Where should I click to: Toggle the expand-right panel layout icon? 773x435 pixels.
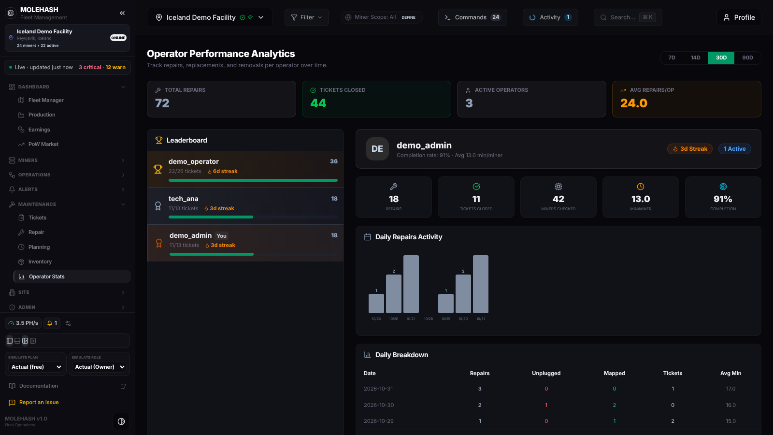pos(25,341)
